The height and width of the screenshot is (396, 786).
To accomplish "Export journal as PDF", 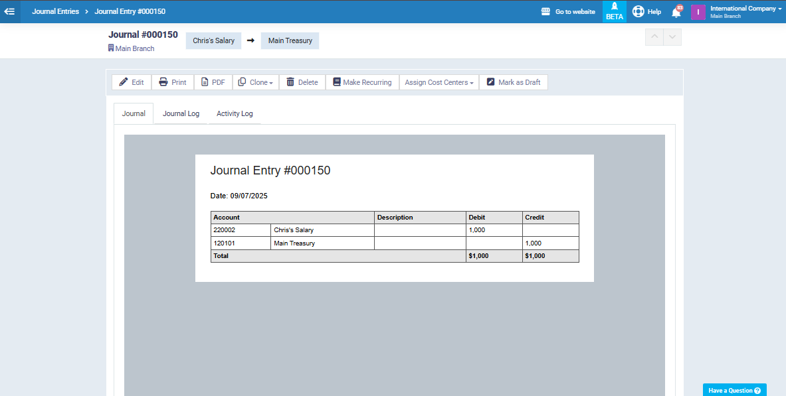I will click(x=213, y=82).
